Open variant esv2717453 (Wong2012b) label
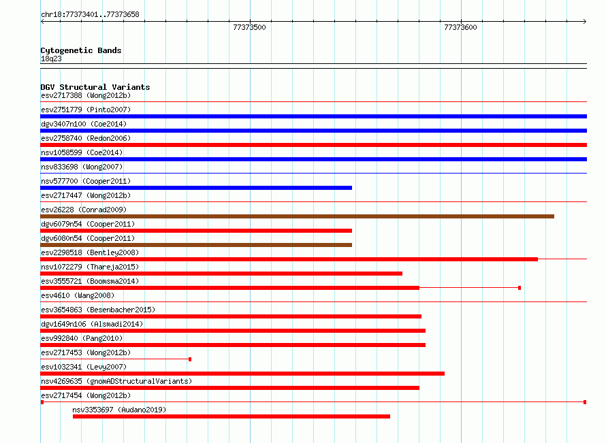606x443 pixels. point(86,352)
